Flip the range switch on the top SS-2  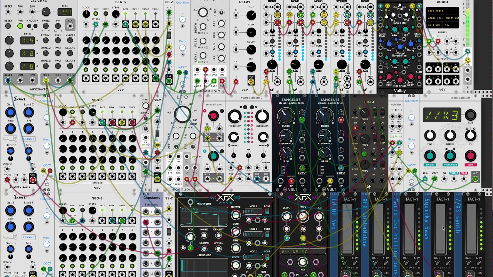[x=169, y=35]
